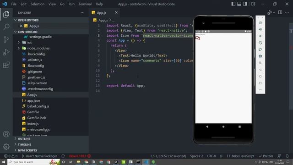The image size is (293, 165).
Task: Open the Source Control view
Action: click(x=6, y=39)
